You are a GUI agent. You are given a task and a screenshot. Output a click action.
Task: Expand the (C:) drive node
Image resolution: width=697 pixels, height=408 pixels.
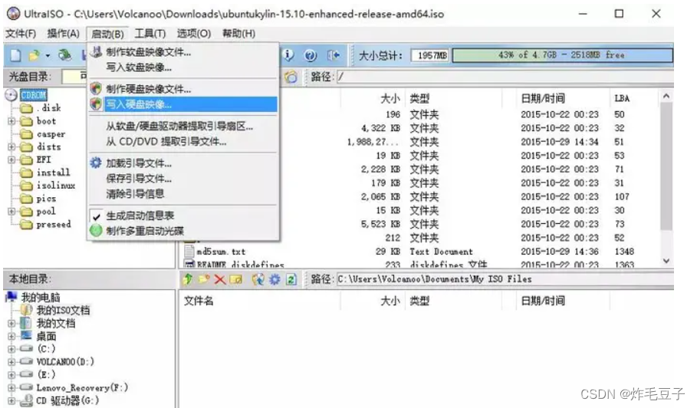[x=12, y=349]
